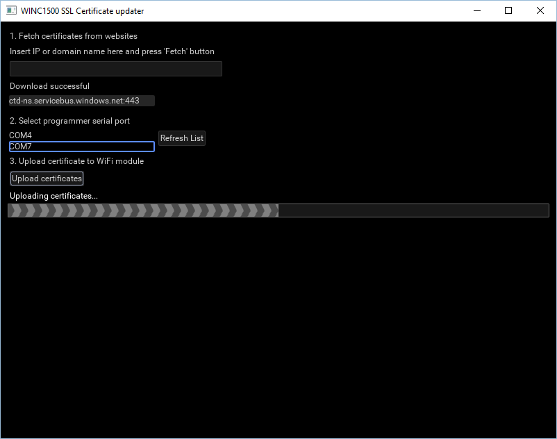
Task: Maximize the WINC1500 updater window
Action: (x=508, y=10)
